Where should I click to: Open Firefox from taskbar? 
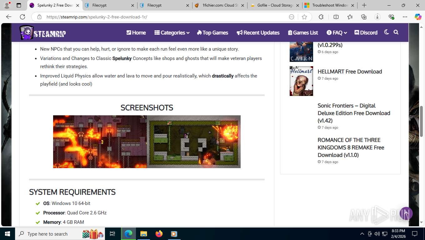(159, 234)
